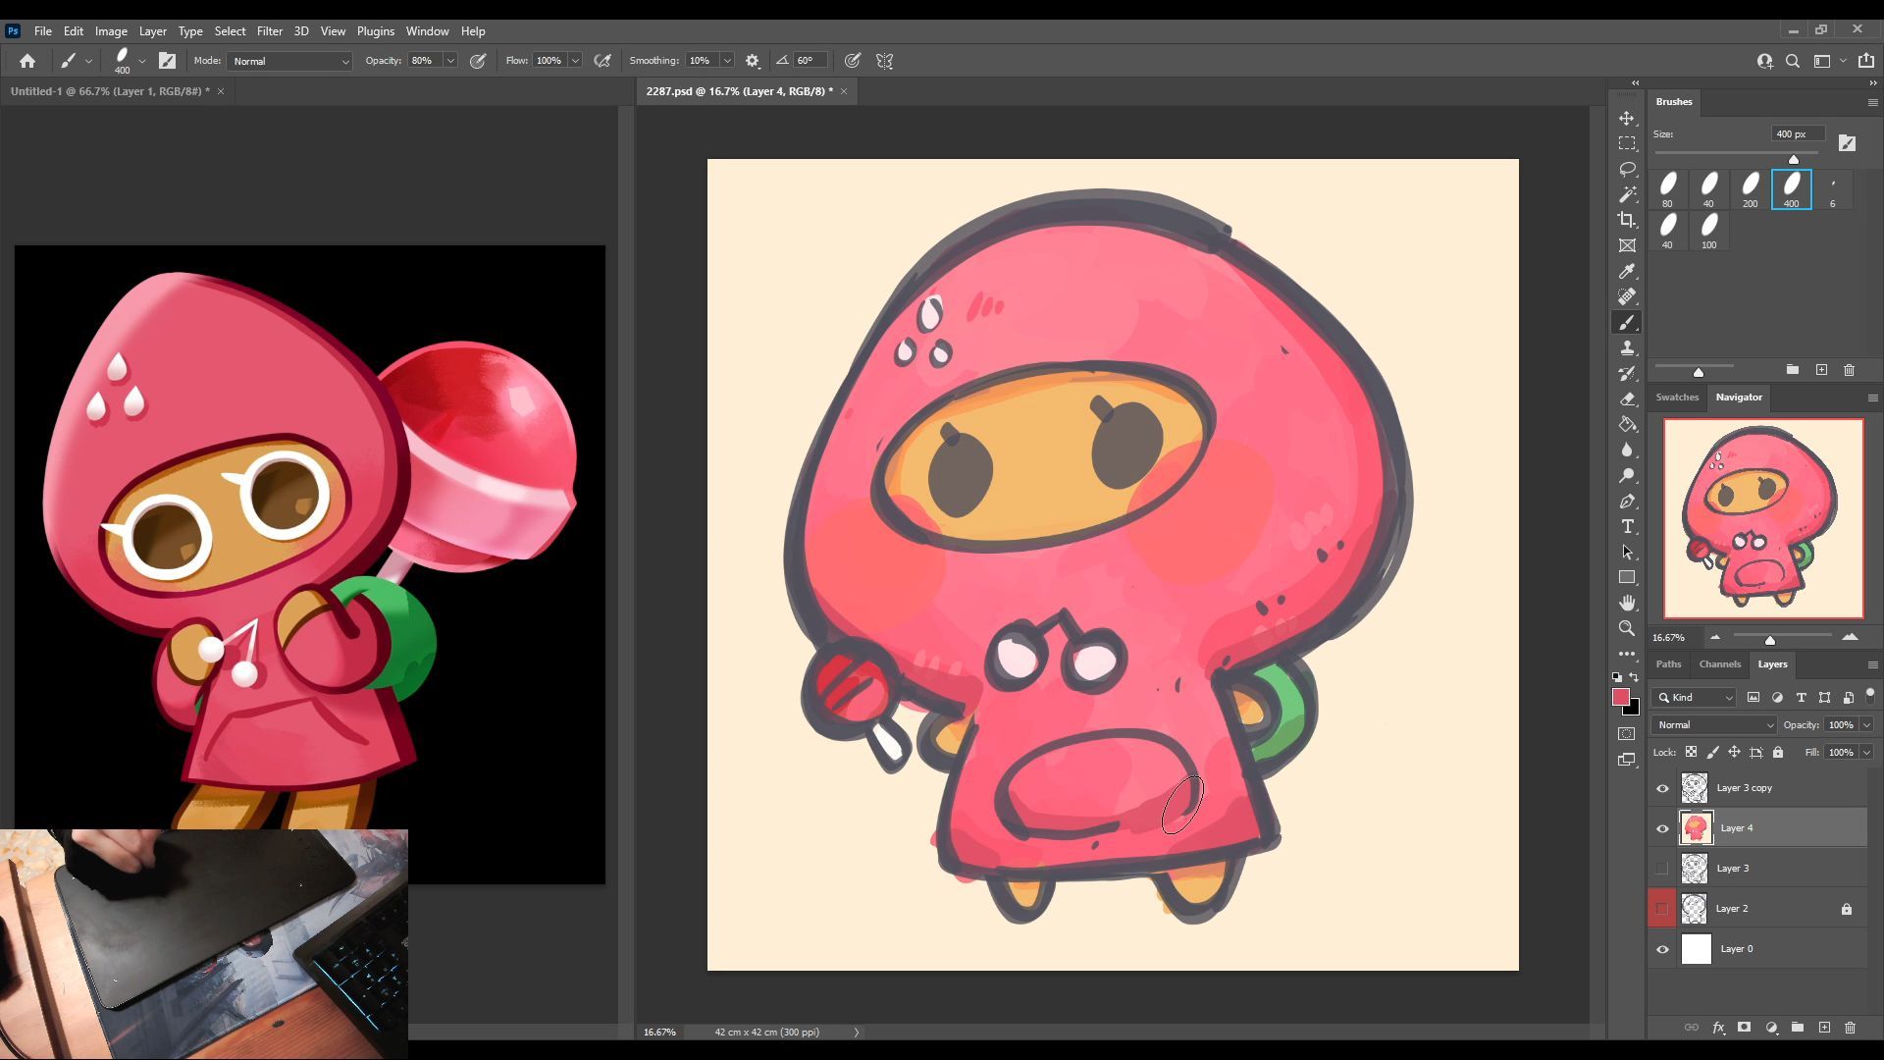1884x1060 pixels.
Task: Select the Hand tool
Action: (x=1627, y=603)
